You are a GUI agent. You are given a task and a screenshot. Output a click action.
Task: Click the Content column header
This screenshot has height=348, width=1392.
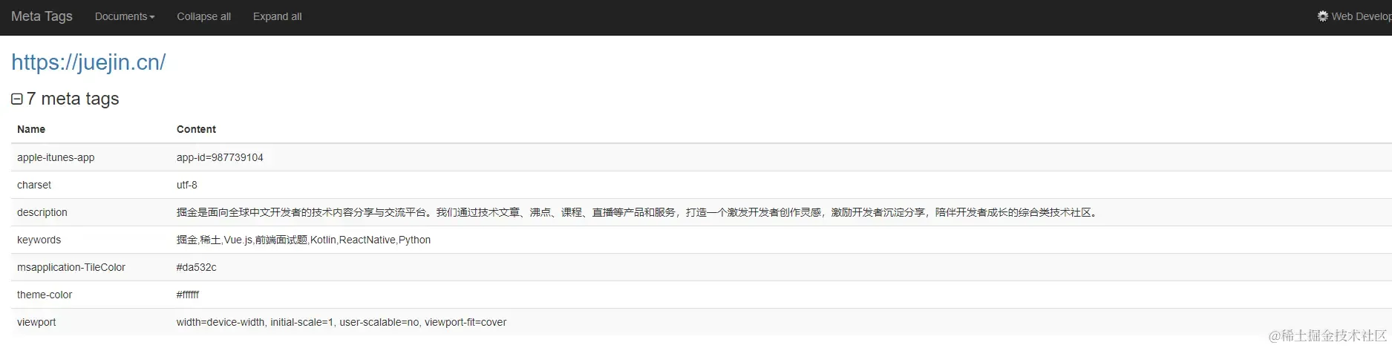click(x=196, y=129)
